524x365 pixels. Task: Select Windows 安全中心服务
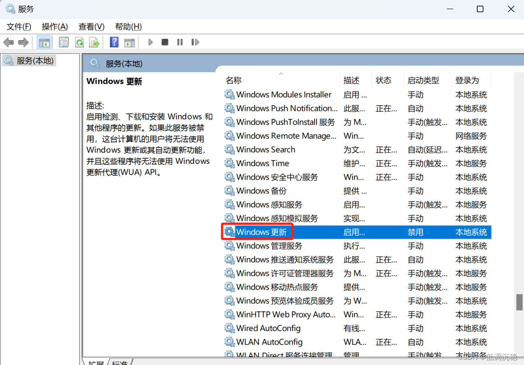pos(357,177)
